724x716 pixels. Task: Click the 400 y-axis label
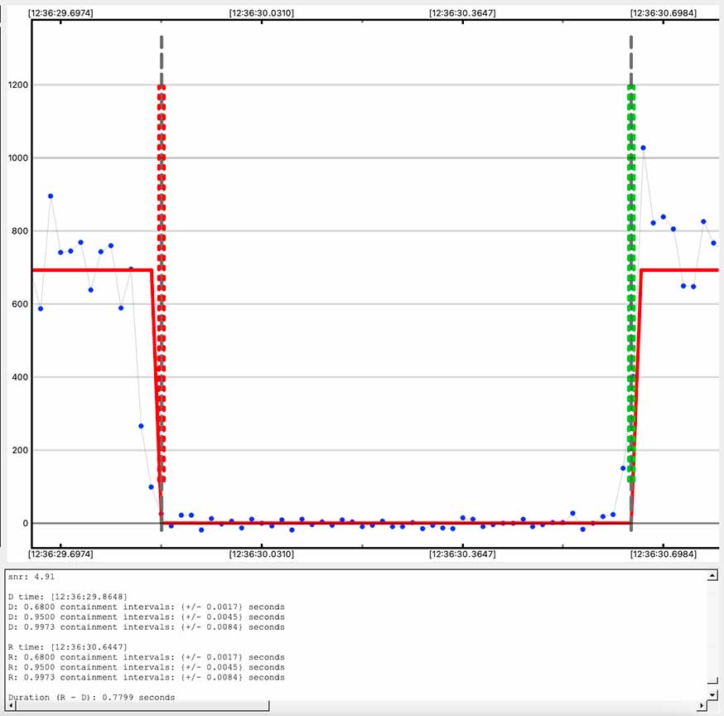tap(20, 377)
